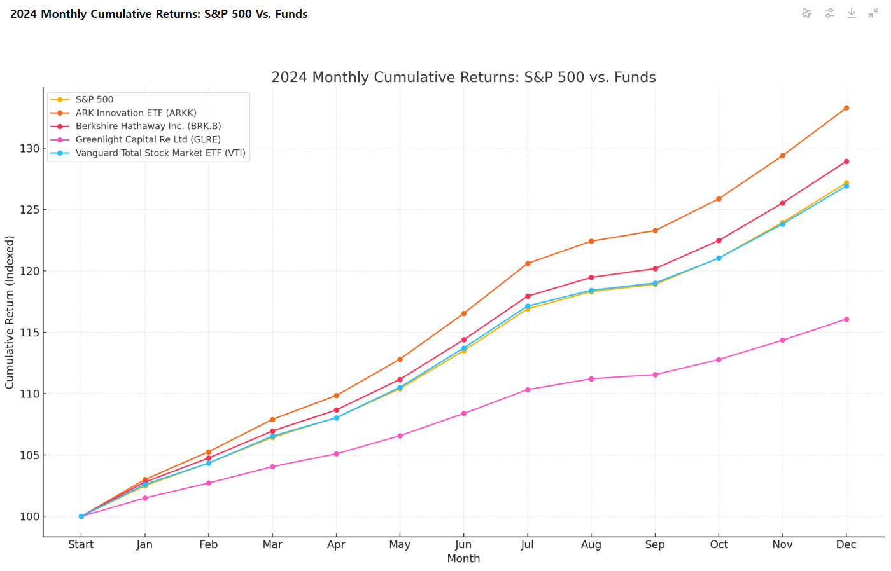This screenshot has width=891, height=571.
Task: Click the 'Cumulative Return (Indexed)' y-axis title
Action: [10, 312]
